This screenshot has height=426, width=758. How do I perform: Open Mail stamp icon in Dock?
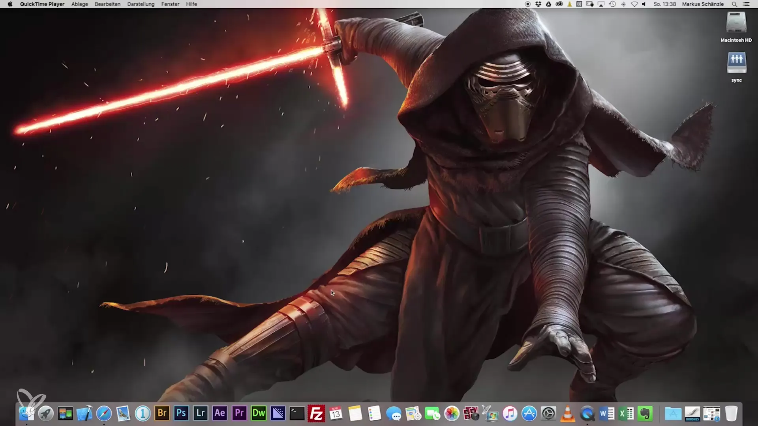123,413
